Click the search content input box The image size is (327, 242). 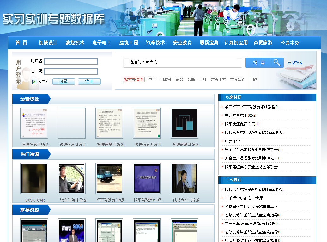(182, 63)
